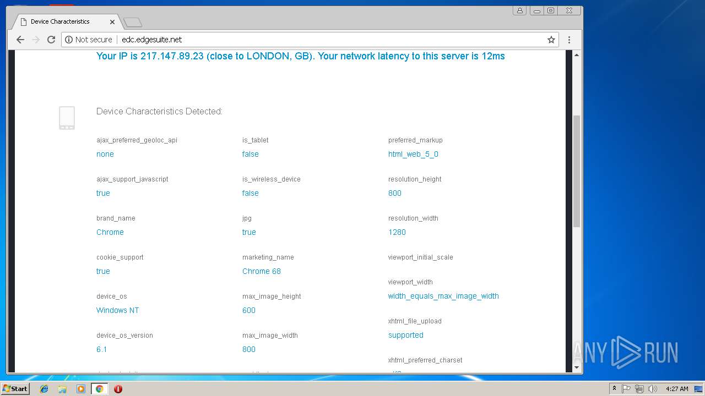Open Action Center flag icon

(626, 389)
